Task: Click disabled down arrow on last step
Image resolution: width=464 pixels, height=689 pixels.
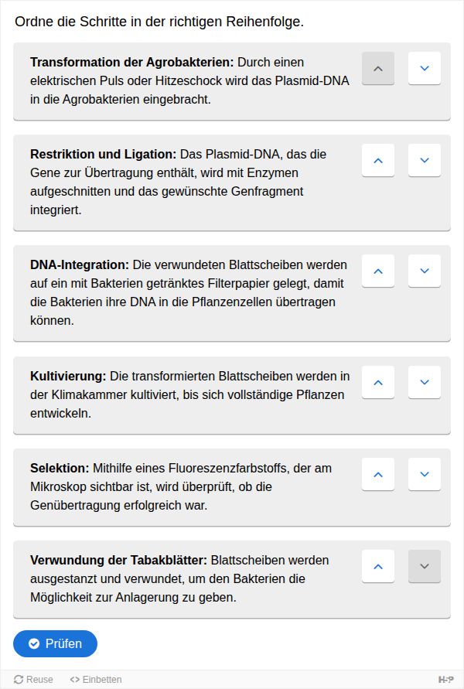Action: [x=424, y=566]
